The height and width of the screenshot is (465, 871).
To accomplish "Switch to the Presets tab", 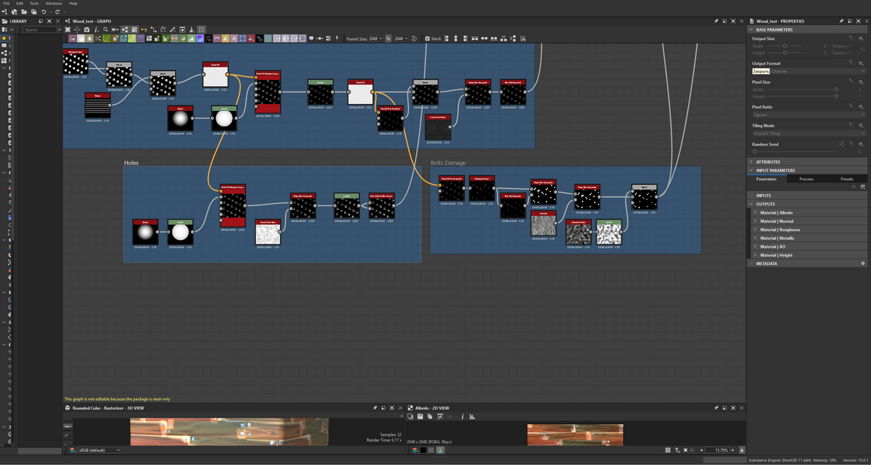I will coord(846,179).
